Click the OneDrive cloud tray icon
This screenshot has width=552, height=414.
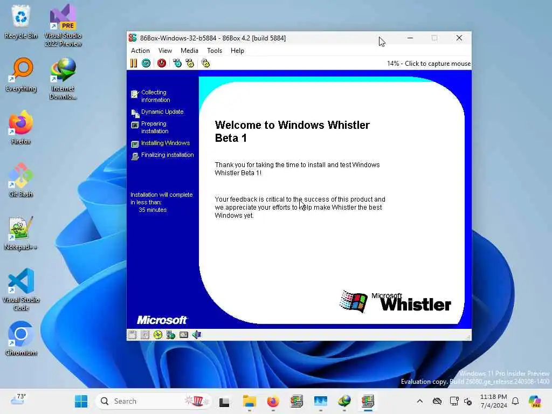pos(437,401)
